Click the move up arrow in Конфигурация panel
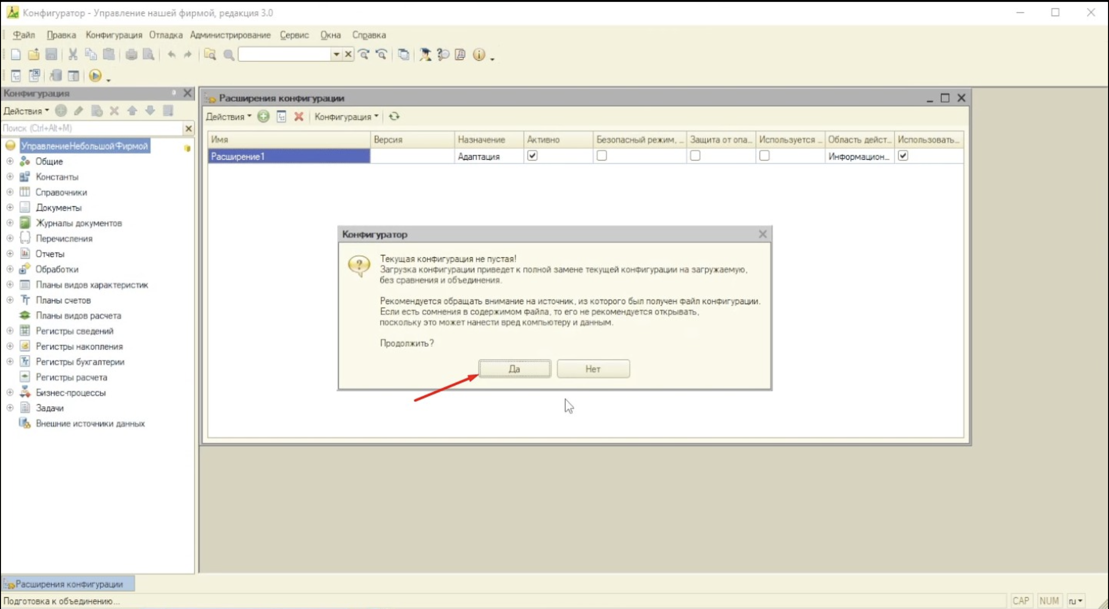The height and width of the screenshot is (609, 1109). coord(132,111)
